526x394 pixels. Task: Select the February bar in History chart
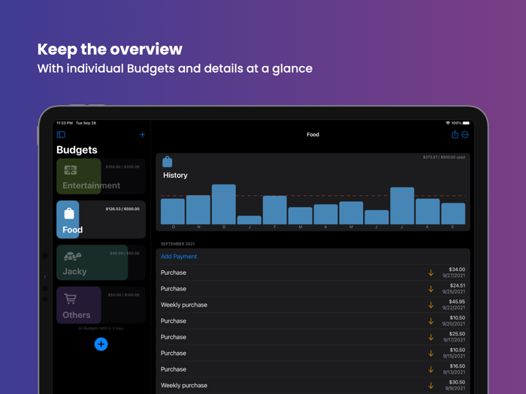pos(275,210)
